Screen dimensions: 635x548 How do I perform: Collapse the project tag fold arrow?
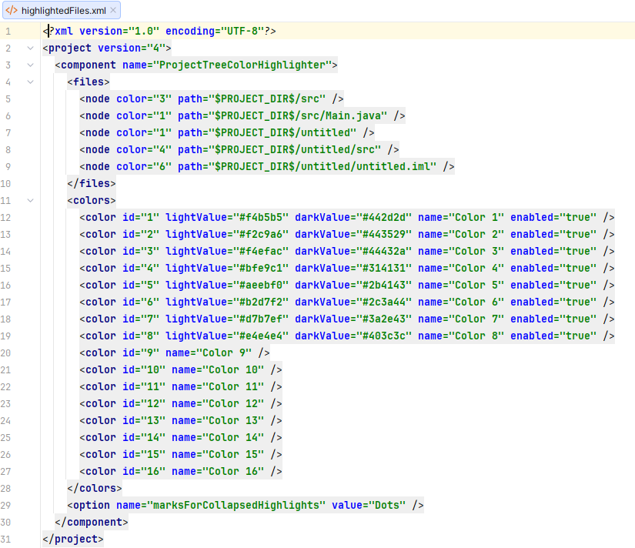coord(30,48)
